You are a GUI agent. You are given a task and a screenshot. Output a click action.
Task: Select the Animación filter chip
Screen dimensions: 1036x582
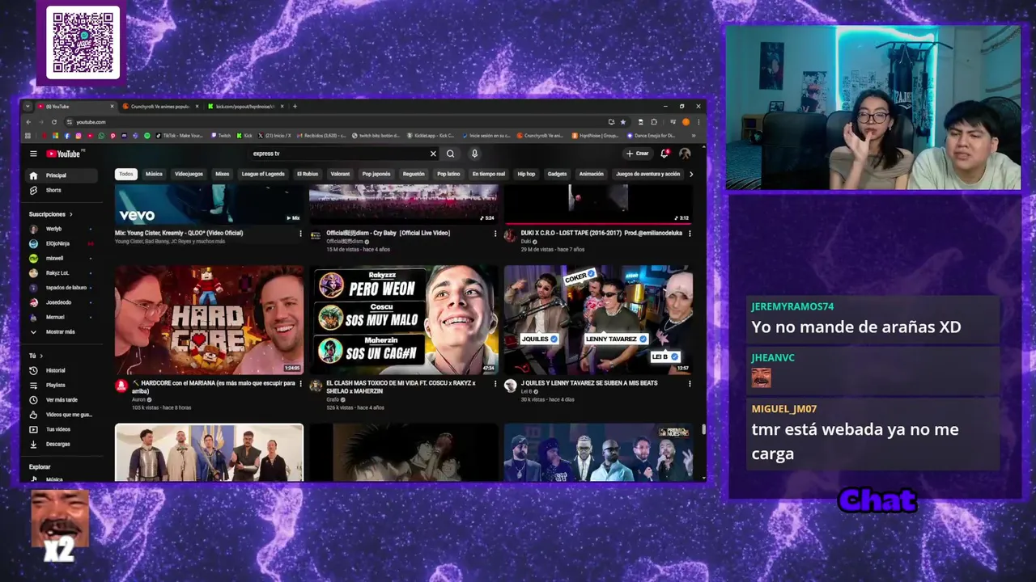coord(592,174)
